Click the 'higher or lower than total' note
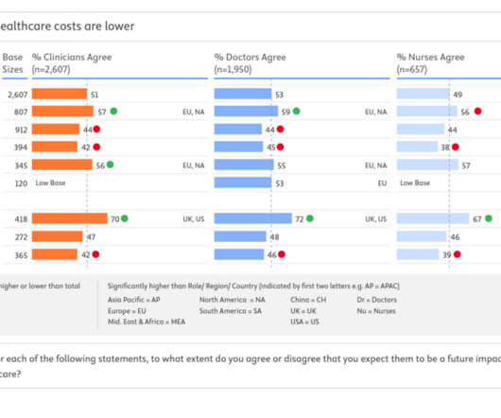Viewport: 501px width, 418px height. (41, 286)
